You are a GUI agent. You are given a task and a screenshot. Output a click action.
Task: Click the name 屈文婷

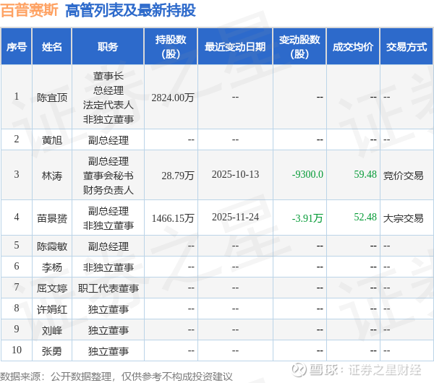[52, 288]
